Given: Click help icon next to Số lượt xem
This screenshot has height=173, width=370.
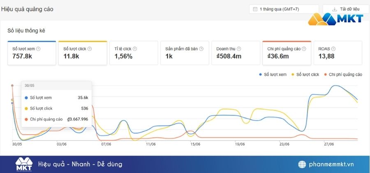Looking at the screenshot, I should [38, 49].
